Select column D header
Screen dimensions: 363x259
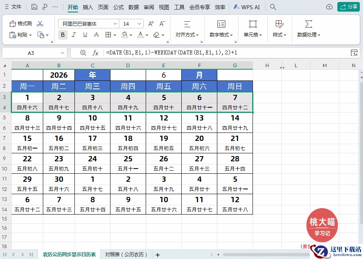[x=128, y=66]
